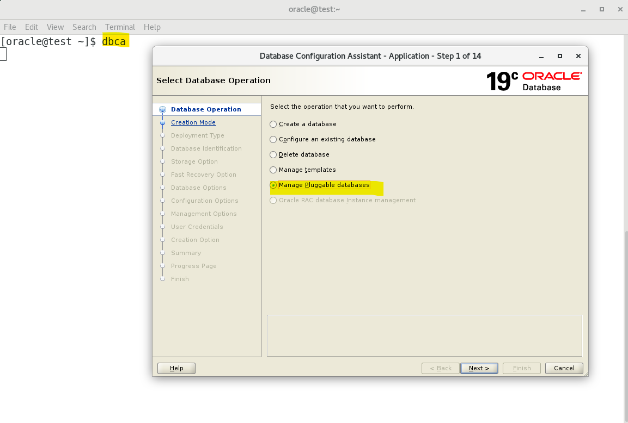The height and width of the screenshot is (423, 628).
Task: Maximize the DBCA dialog window
Action: coord(560,56)
